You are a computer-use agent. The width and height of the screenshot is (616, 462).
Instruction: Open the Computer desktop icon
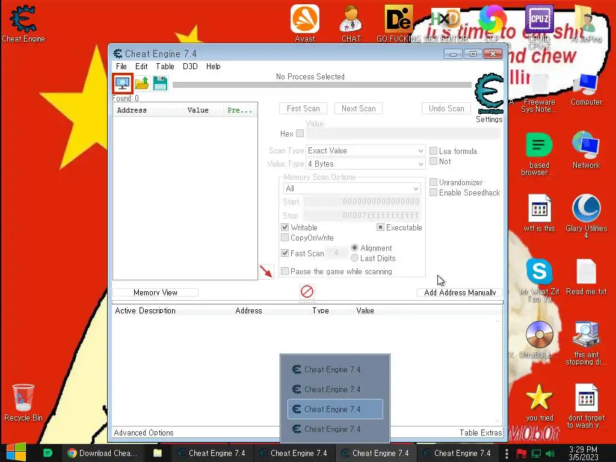586,90
